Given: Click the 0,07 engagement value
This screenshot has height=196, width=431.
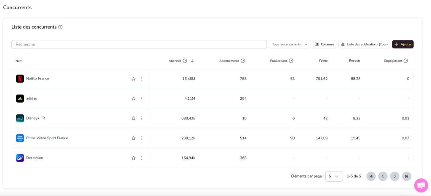Looking at the screenshot, I should [405, 138].
